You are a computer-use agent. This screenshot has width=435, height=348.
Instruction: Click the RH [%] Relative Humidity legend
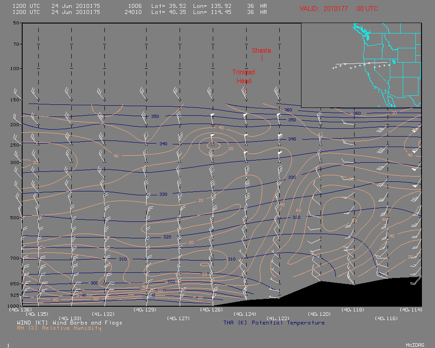click(59, 328)
